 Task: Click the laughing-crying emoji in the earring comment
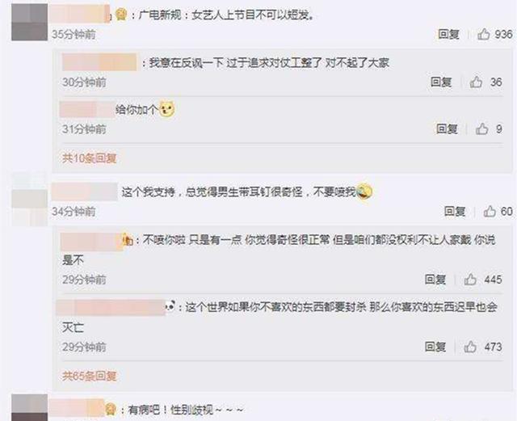[364, 192]
